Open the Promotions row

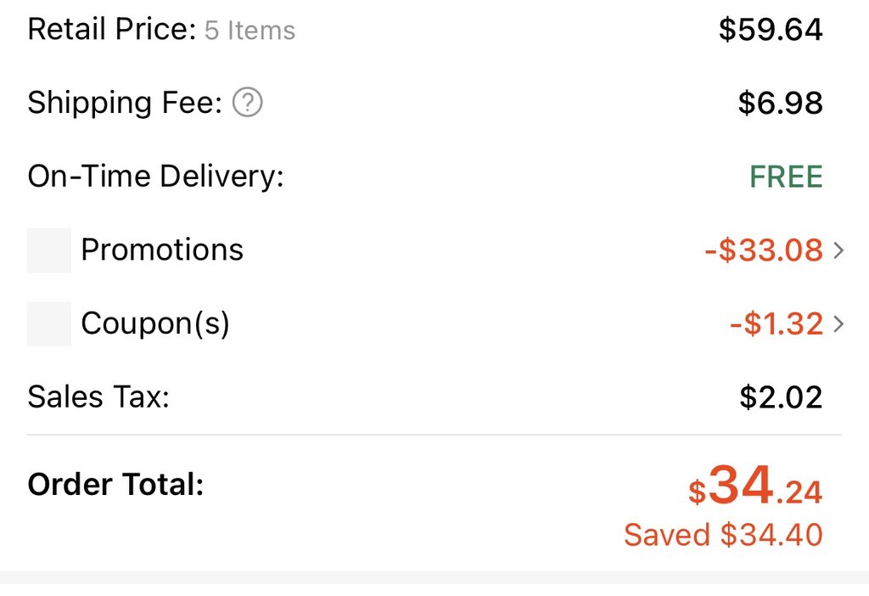click(434, 250)
